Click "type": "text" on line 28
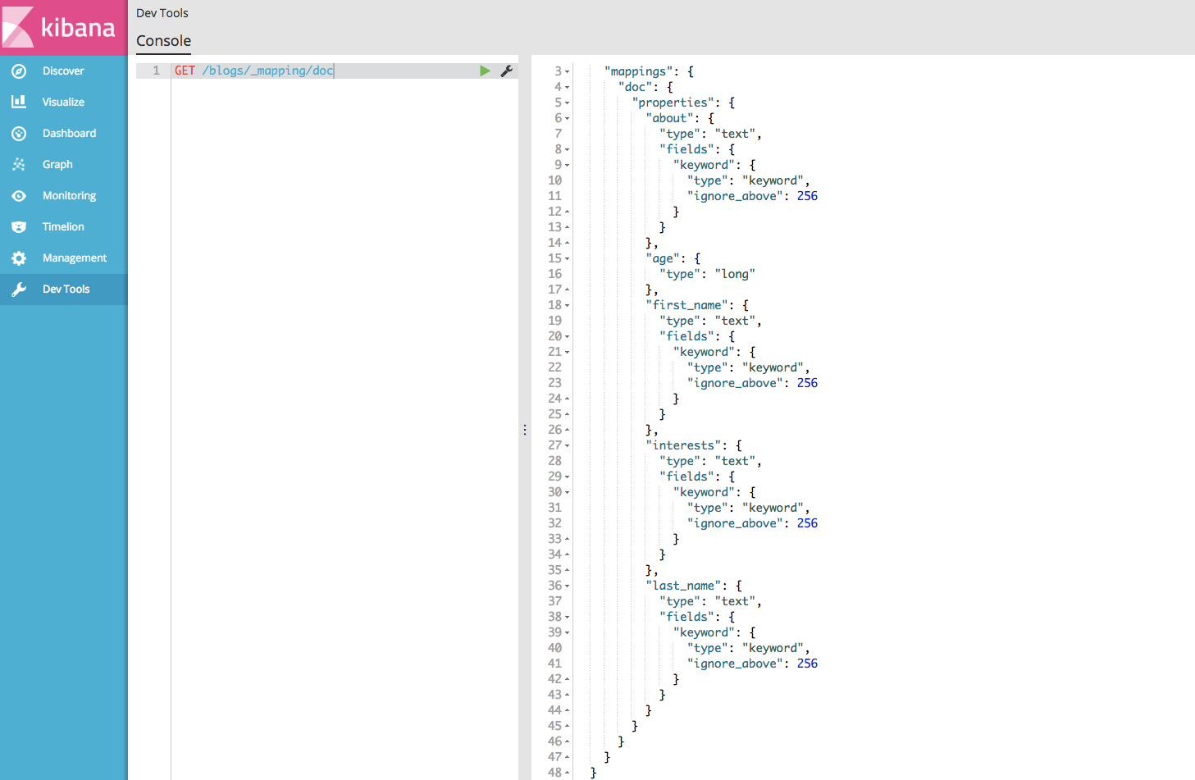The width and height of the screenshot is (1195, 780). point(710,461)
